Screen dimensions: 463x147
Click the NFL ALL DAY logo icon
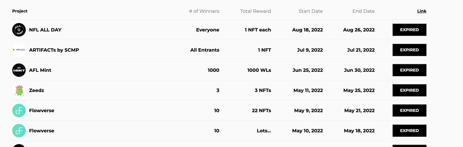pyautogui.click(x=19, y=30)
